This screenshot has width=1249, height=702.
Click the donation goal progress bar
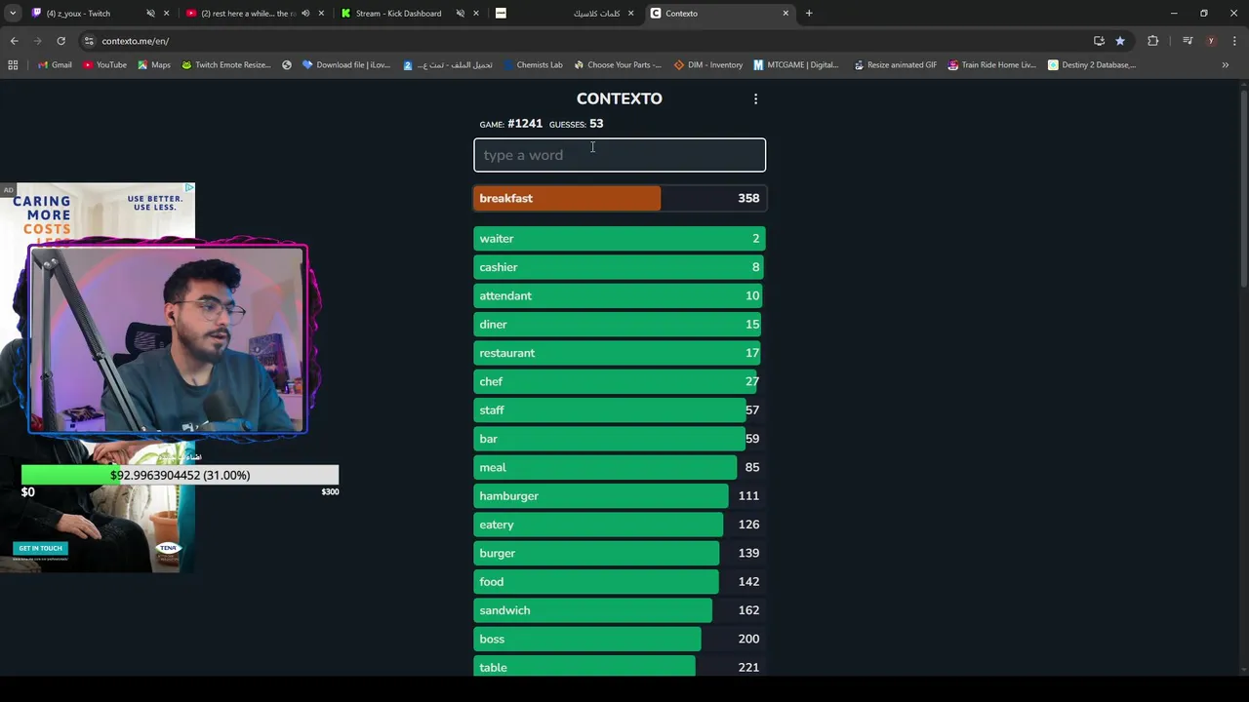click(180, 475)
